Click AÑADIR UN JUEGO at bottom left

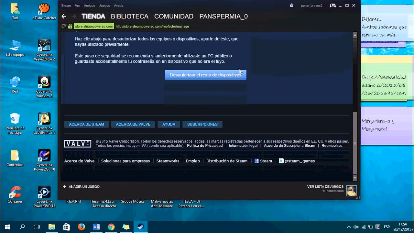click(x=82, y=187)
